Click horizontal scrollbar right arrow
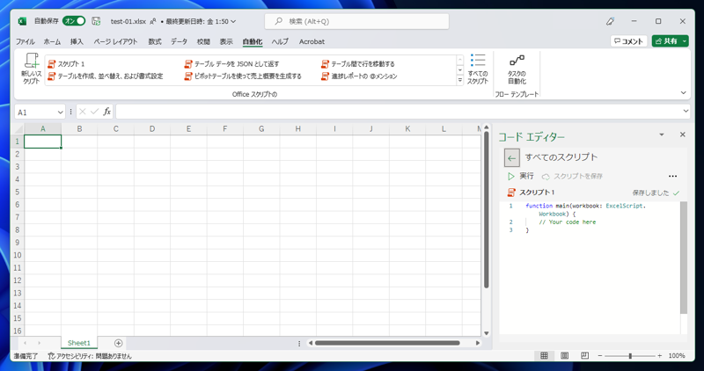The image size is (704, 371). (478, 343)
